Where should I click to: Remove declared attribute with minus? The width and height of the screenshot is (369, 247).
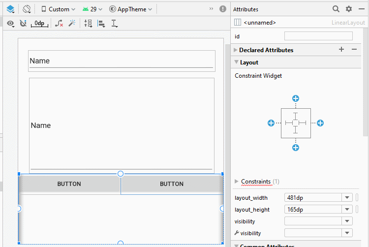354,49
